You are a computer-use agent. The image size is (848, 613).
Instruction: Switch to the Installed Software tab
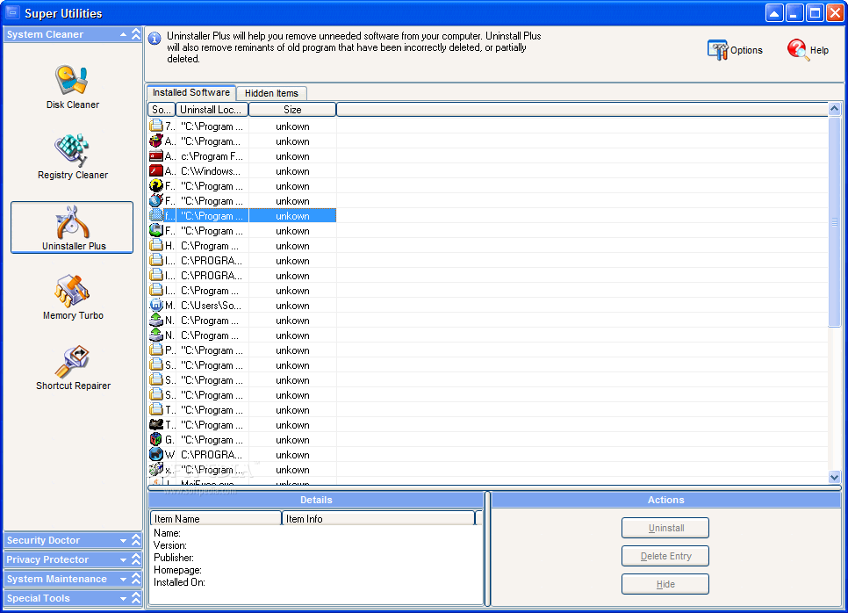click(190, 92)
